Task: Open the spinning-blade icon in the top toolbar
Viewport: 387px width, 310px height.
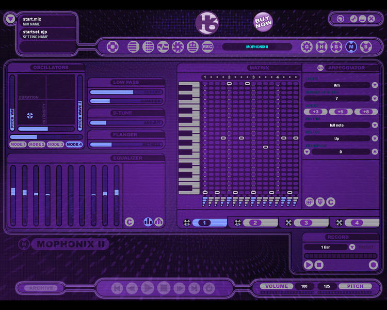Action: tap(178, 47)
